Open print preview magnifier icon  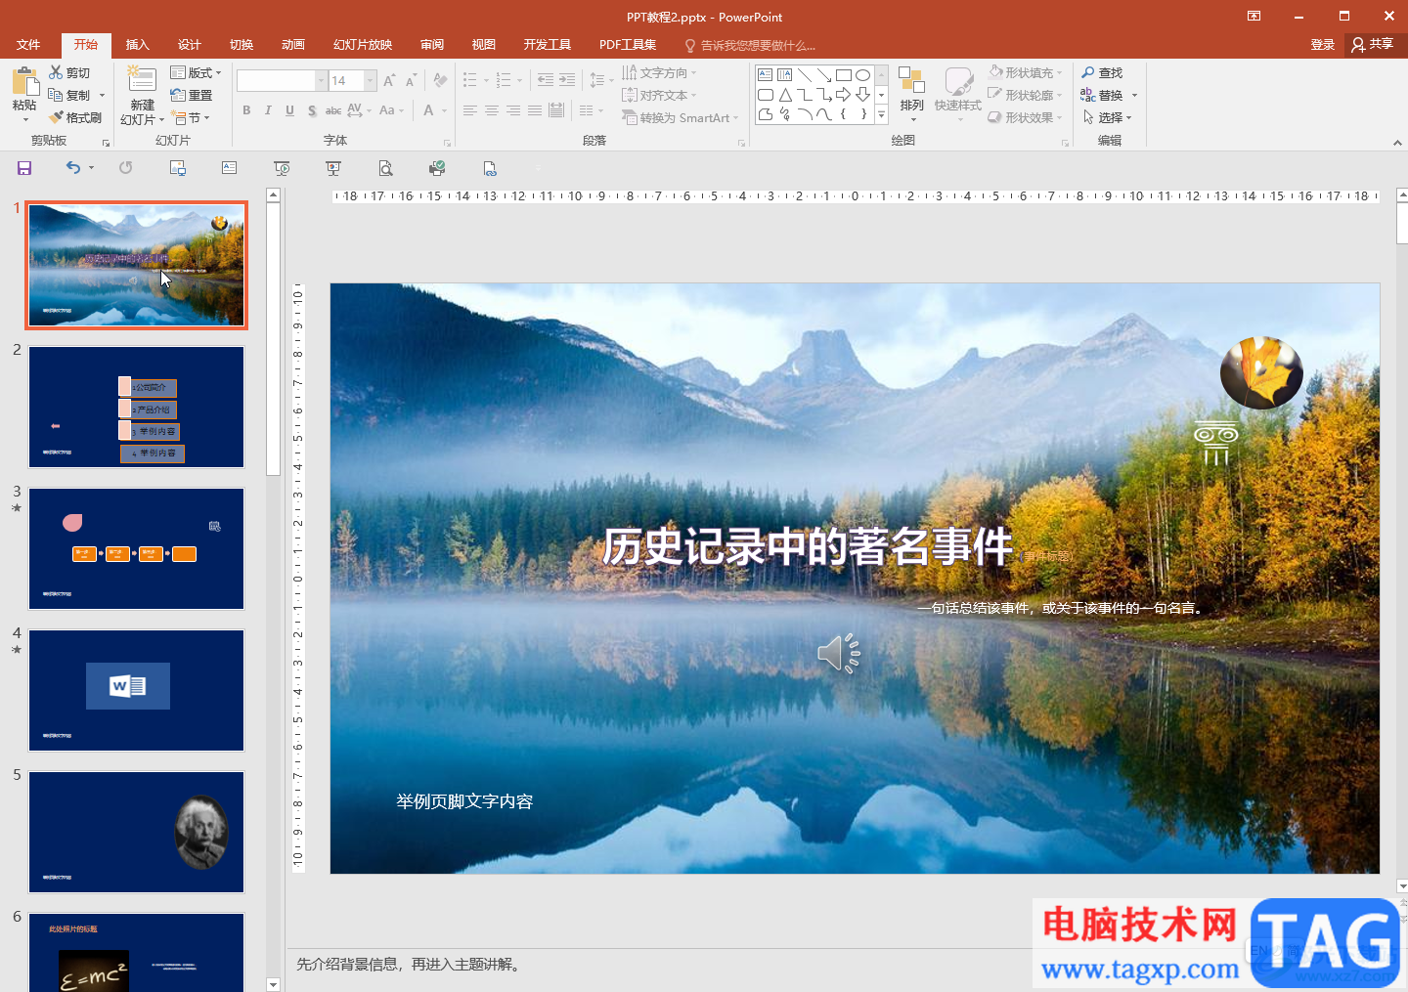(385, 168)
